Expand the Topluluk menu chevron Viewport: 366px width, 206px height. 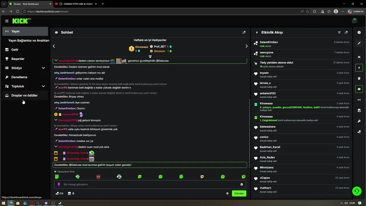click(x=43, y=86)
